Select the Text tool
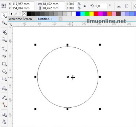The image size is (136, 127). point(4,88)
